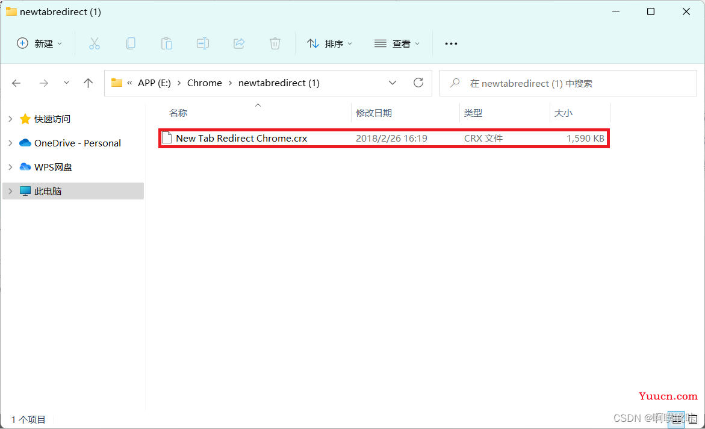This screenshot has width=705, height=429.
Task: Expand the 快速访问 tree node
Action: (10, 119)
